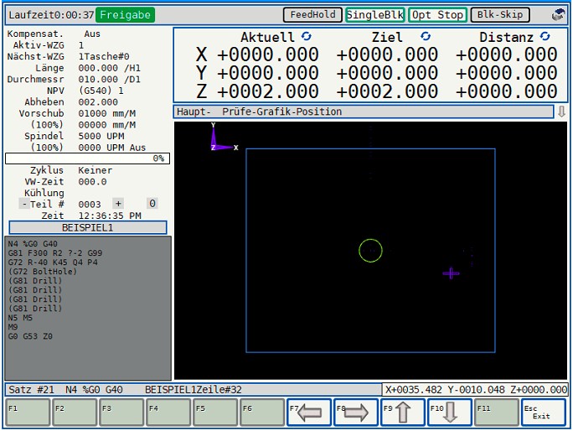This screenshot has width=573, height=431.
Task: Click the N4 %G0 G40 line in the program list
Action: [33, 244]
